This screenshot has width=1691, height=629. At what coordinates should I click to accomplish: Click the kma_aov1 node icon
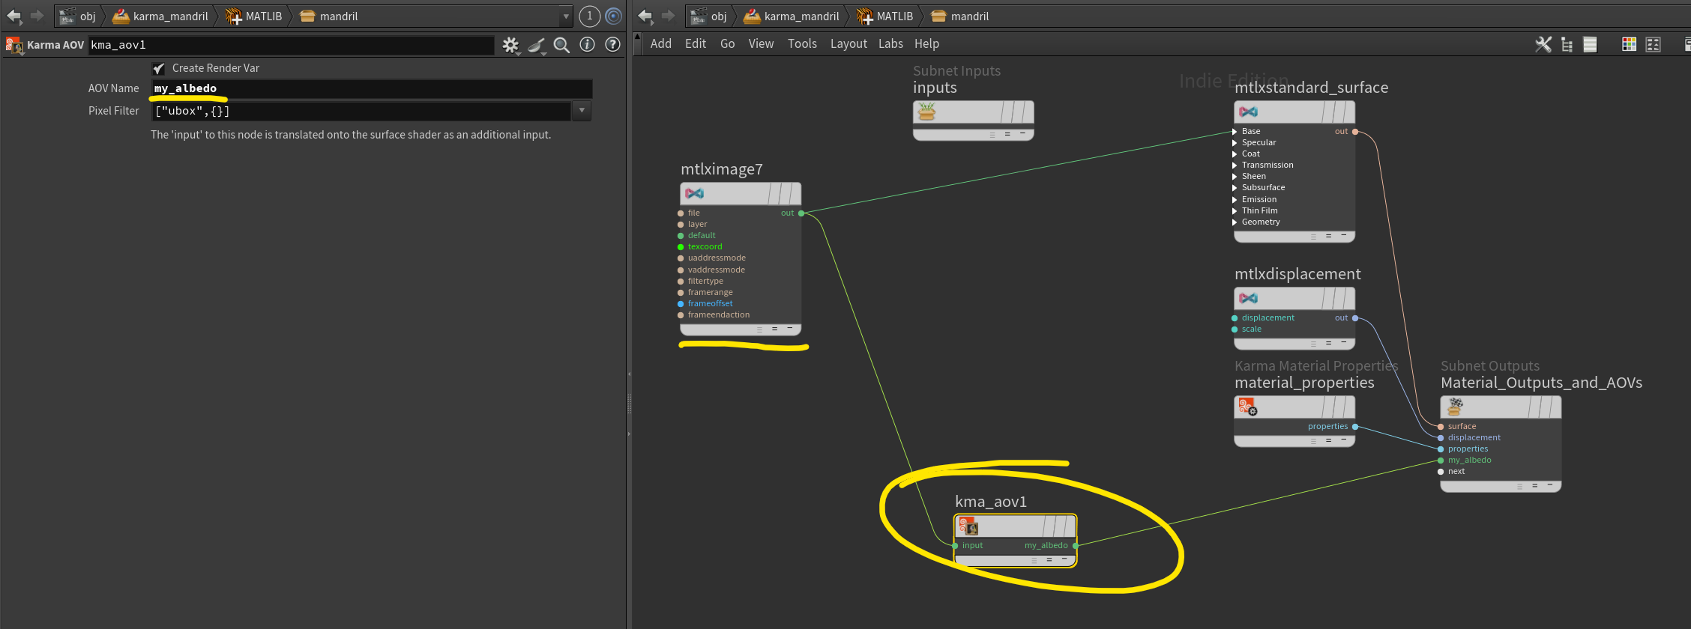point(968,526)
